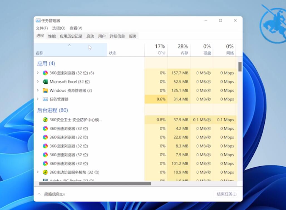Click the 10.9 MB memory value
Screen dimensions: 286x210
(x=181, y=172)
